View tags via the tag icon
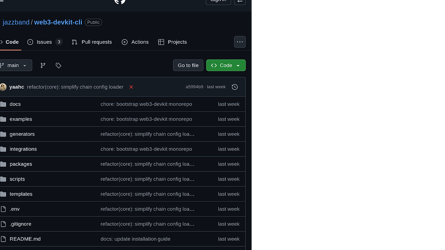Viewport: 445px width, 250px height. tap(58, 65)
